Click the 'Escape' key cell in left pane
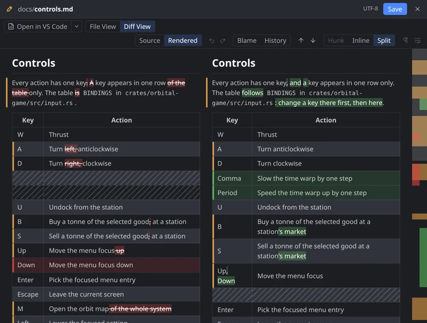The image size is (427, 323). (x=28, y=295)
